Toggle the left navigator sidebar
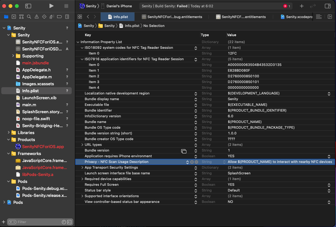Viewport: 336px width, 227px height. pos(28,6)
